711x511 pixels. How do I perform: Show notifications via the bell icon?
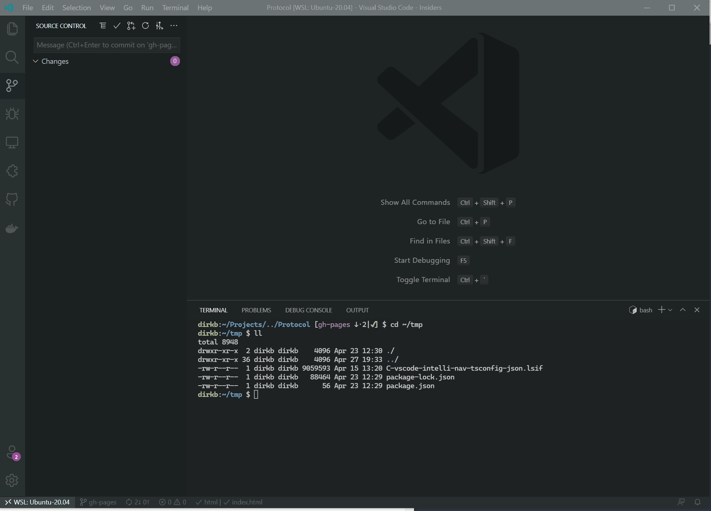coord(698,502)
